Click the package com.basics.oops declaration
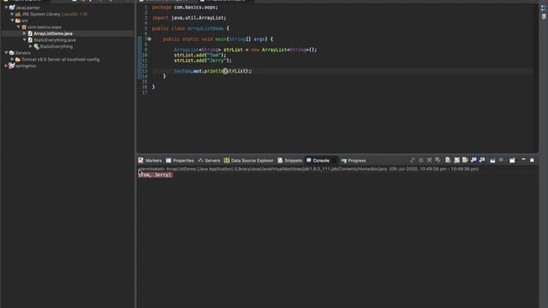This screenshot has height=308, width=548. click(x=185, y=8)
